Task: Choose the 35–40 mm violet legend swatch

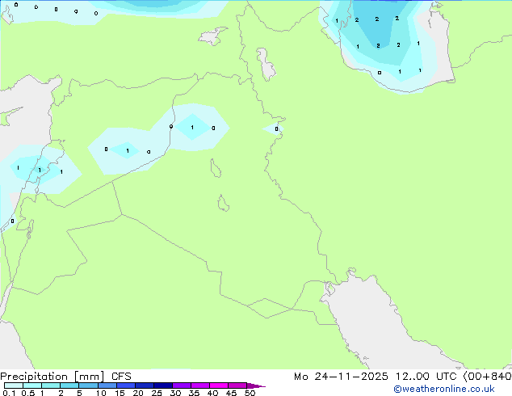Action: click(200, 385)
